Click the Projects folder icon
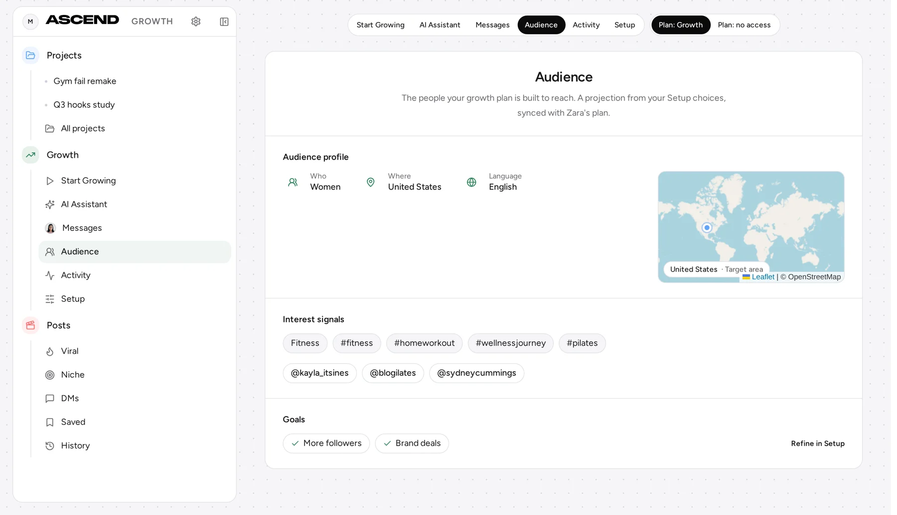This screenshot has height=515, width=897. click(30, 55)
